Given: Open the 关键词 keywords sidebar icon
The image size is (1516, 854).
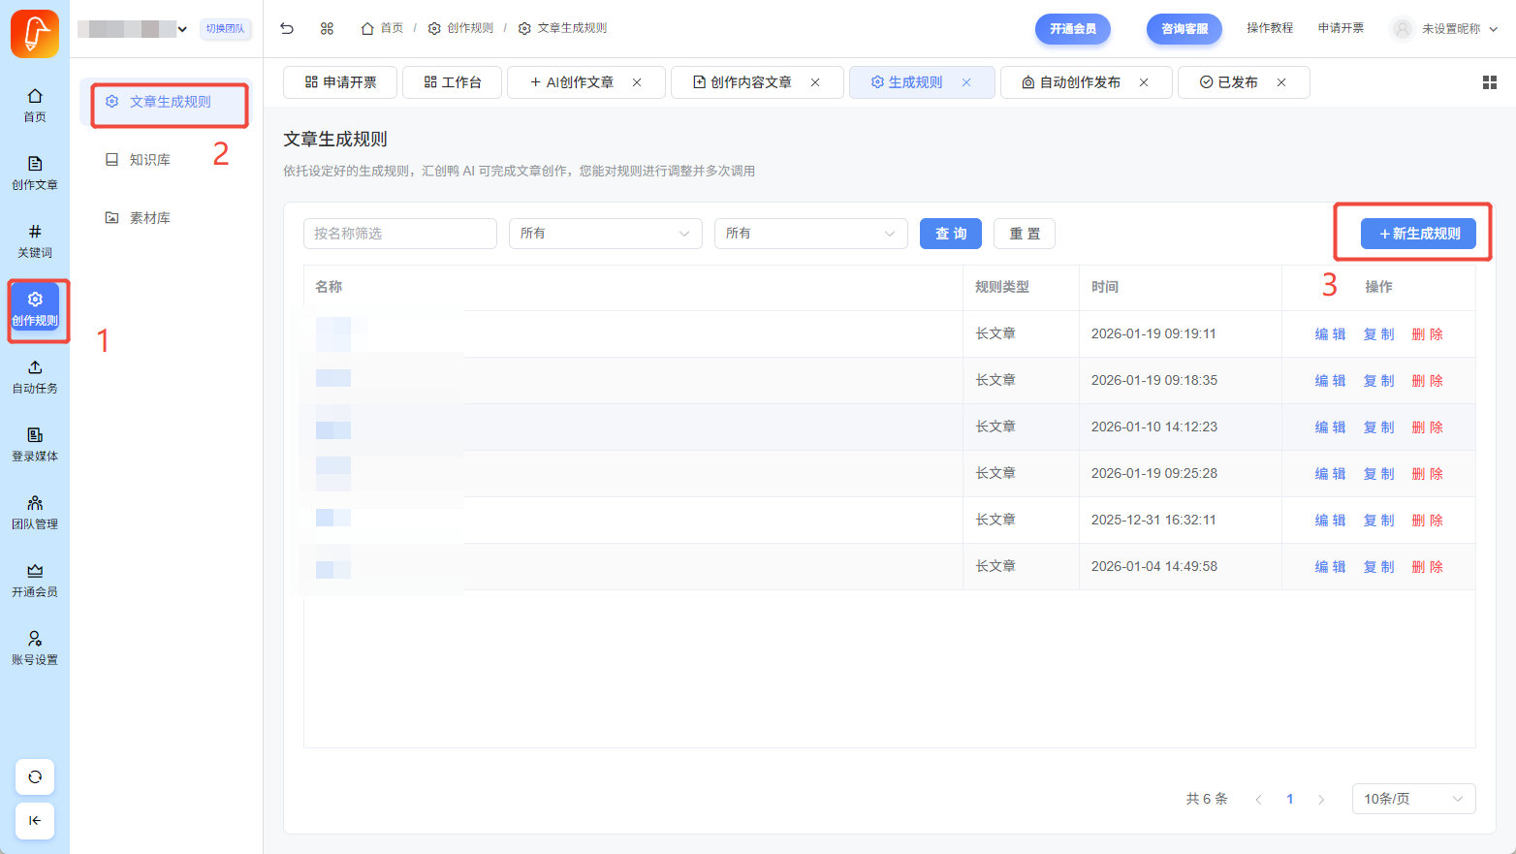Looking at the screenshot, I should click(35, 240).
